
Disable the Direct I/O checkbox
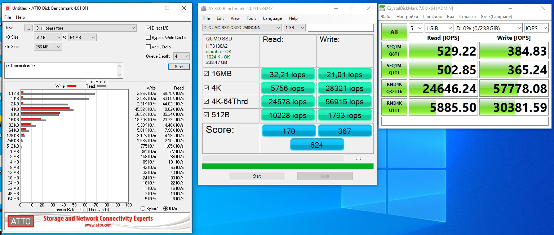[148, 28]
